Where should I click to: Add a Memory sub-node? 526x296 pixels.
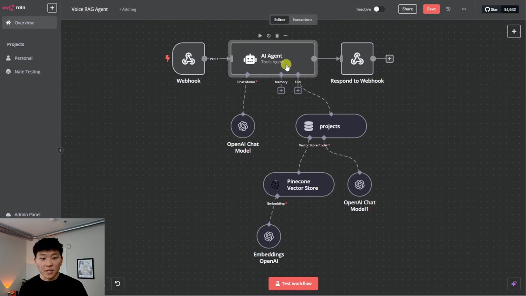pos(281,90)
